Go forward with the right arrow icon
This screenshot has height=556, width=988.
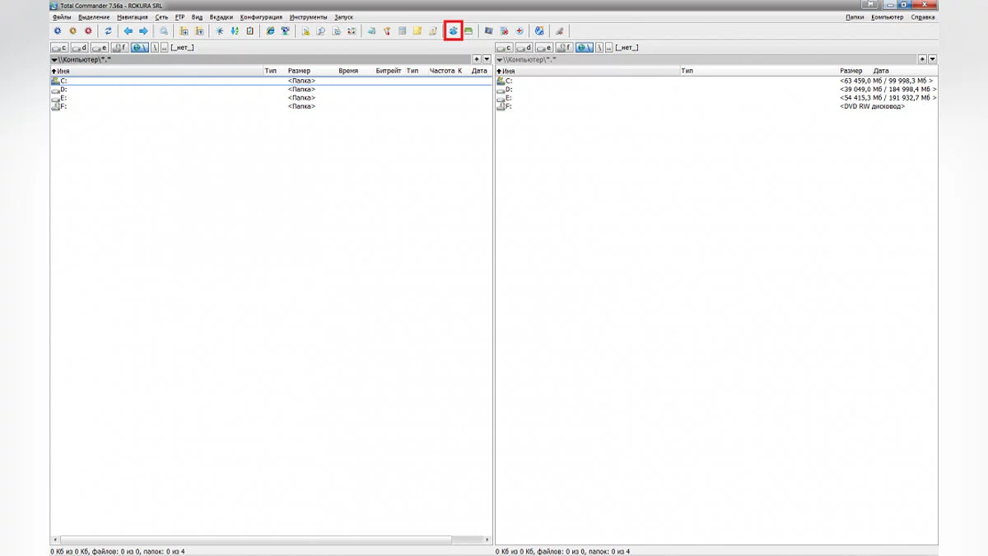143,31
